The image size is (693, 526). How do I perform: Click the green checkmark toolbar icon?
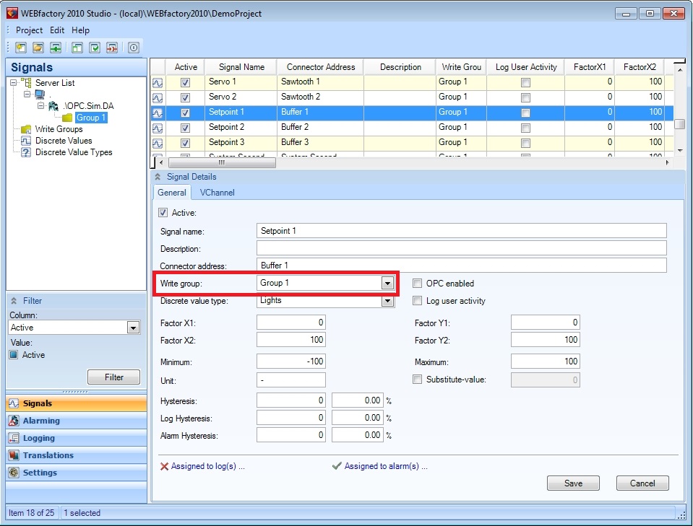pyautogui.click(x=95, y=48)
